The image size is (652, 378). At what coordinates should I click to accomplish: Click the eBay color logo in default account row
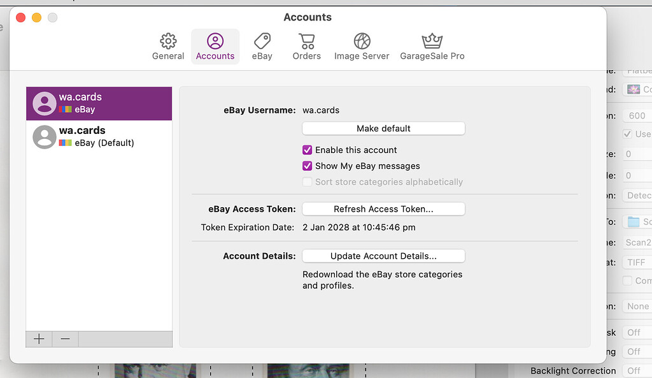pyautogui.click(x=66, y=143)
